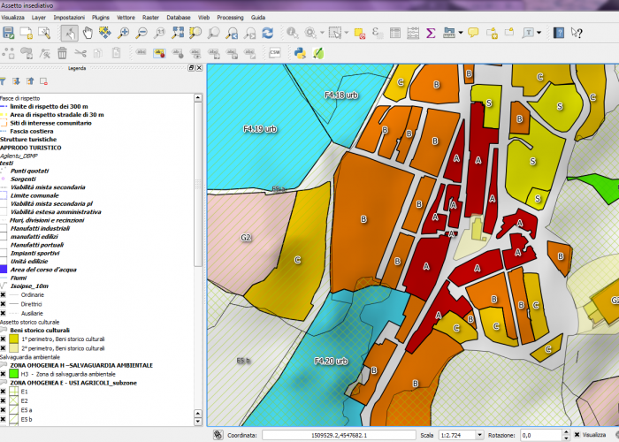Activate the touch zoom and pan tool
This screenshot has width=619, height=442.
pos(70,33)
